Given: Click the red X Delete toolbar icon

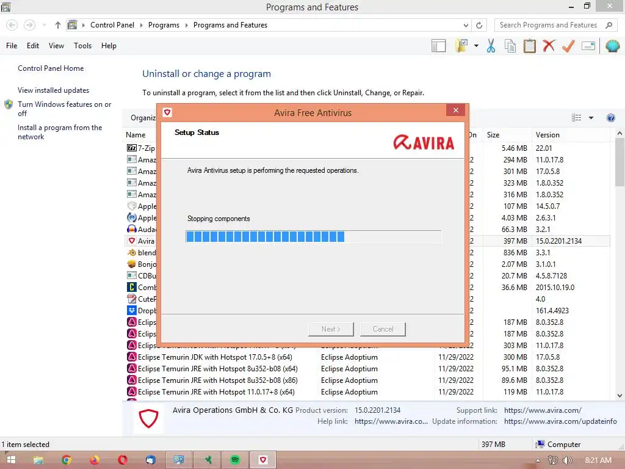Looking at the screenshot, I should coord(549,46).
